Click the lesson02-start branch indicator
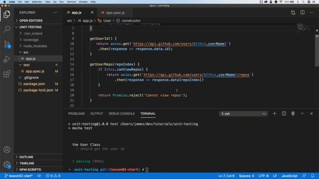Screen dimensions: 319x179 pyautogui.click(x=18, y=176)
